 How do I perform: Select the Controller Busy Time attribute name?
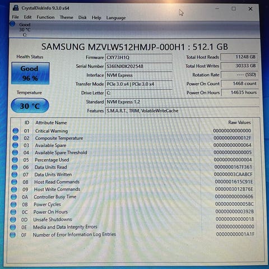click(55, 197)
